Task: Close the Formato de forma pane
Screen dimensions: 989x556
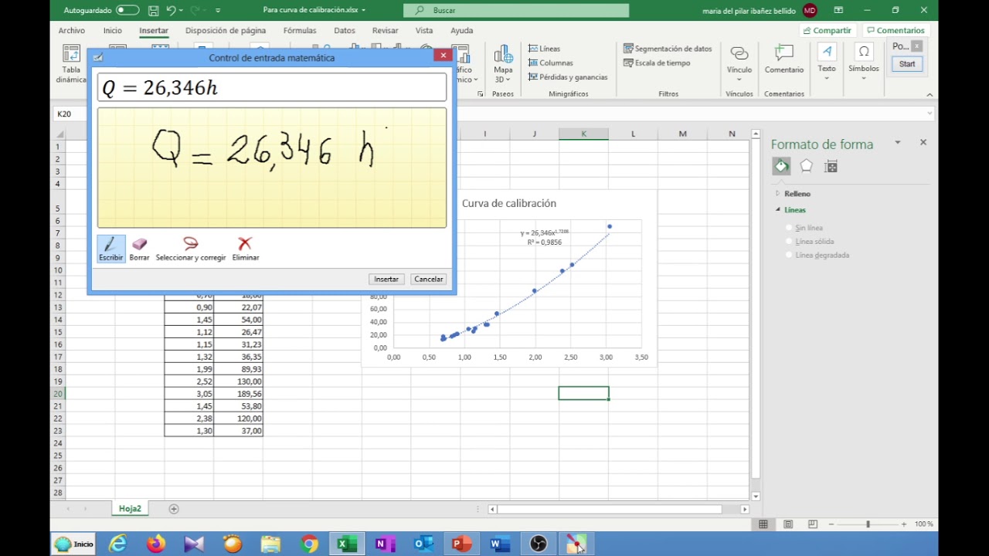Action: pyautogui.click(x=923, y=143)
